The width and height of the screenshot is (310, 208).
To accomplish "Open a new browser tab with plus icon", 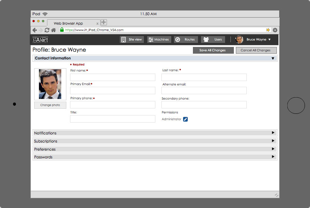I will pos(104,22).
